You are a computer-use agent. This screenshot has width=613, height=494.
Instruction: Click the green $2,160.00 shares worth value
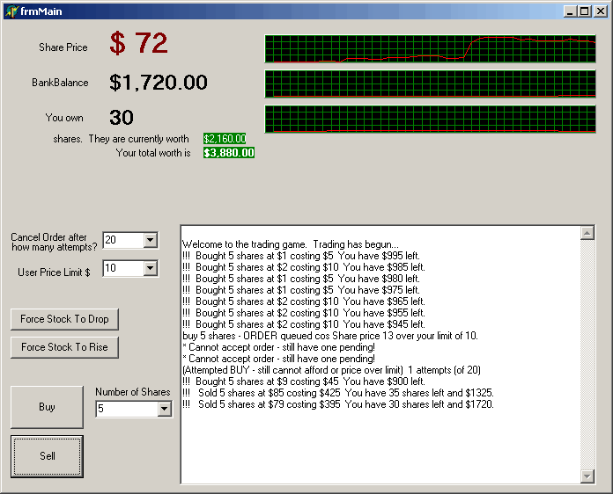click(224, 139)
